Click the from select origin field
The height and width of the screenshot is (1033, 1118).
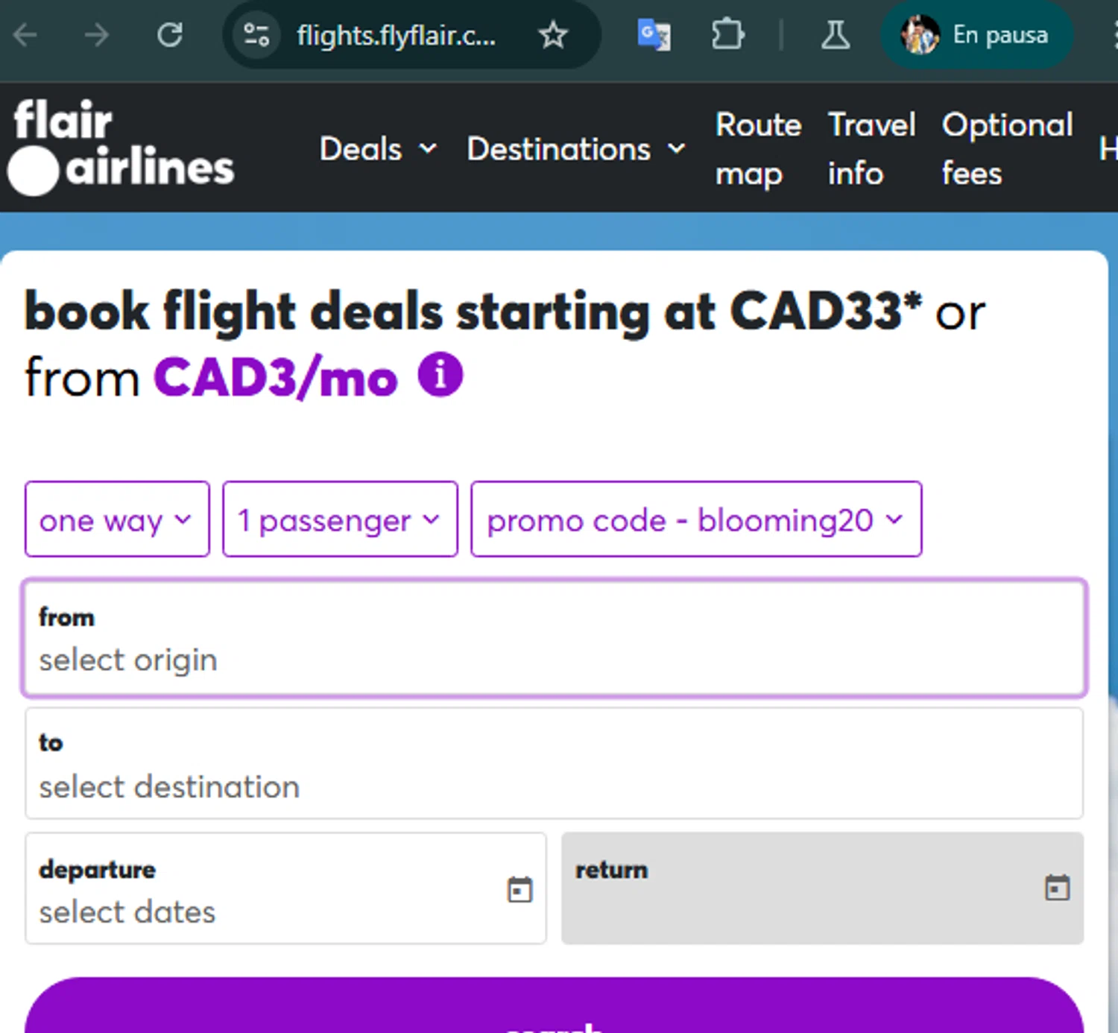pos(555,639)
